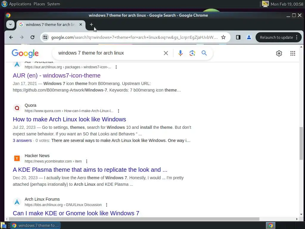Click the horizontal scroll right arrow
The width and height of the screenshot is (305, 229).
click(x=297, y=219)
